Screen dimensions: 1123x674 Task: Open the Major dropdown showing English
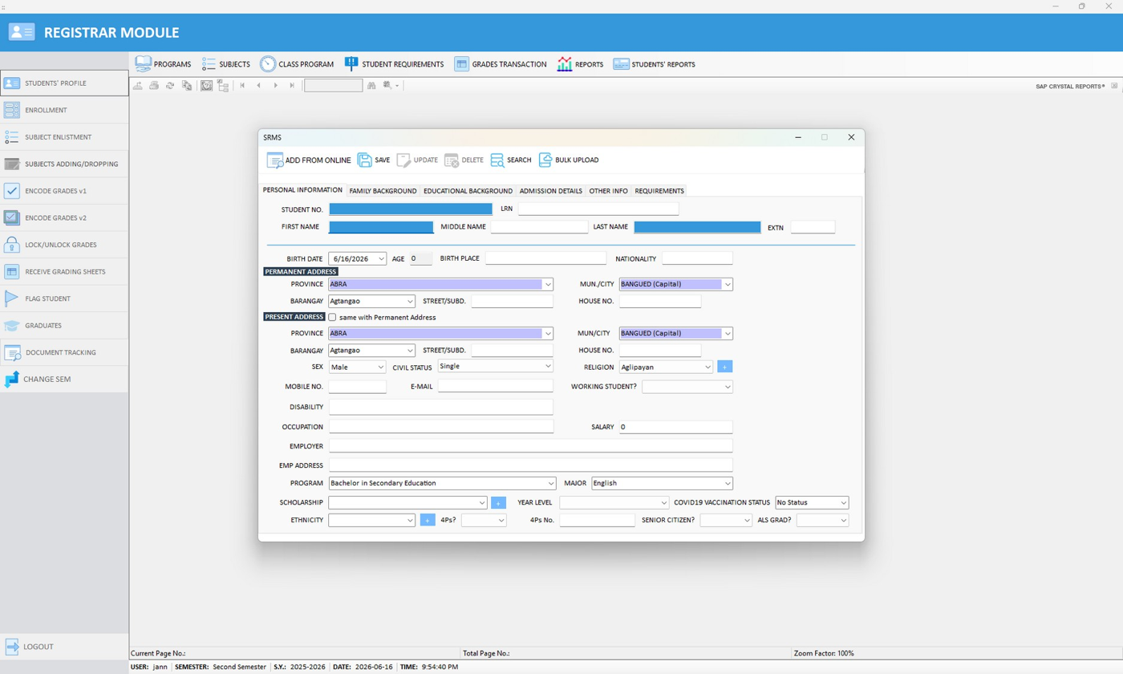[x=728, y=483]
